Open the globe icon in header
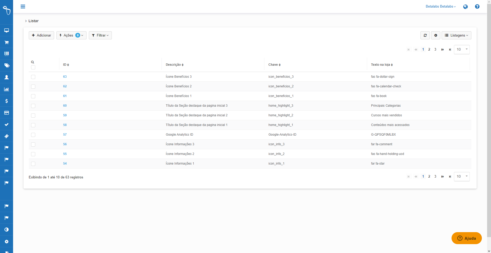491x253 pixels. pos(465,7)
